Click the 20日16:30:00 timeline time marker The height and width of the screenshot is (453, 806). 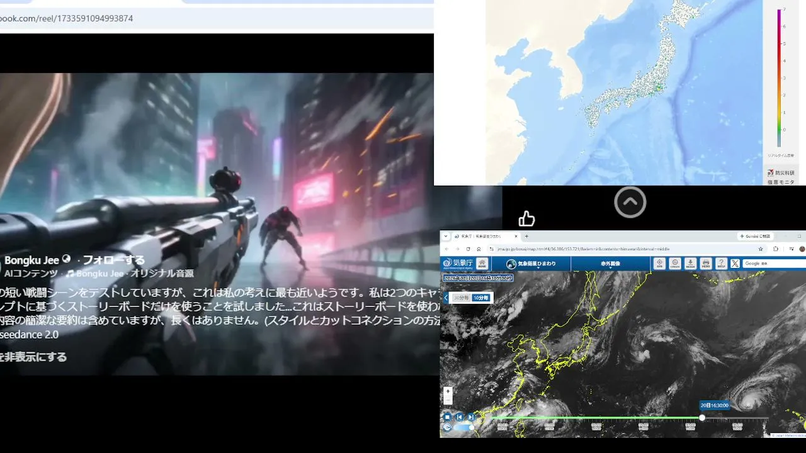(x=715, y=405)
